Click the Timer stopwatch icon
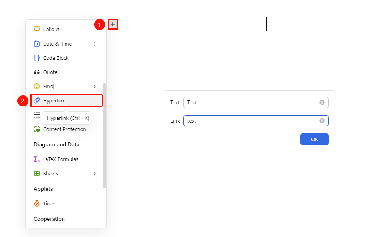The height and width of the screenshot is (237, 368). (x=37, y=203)
